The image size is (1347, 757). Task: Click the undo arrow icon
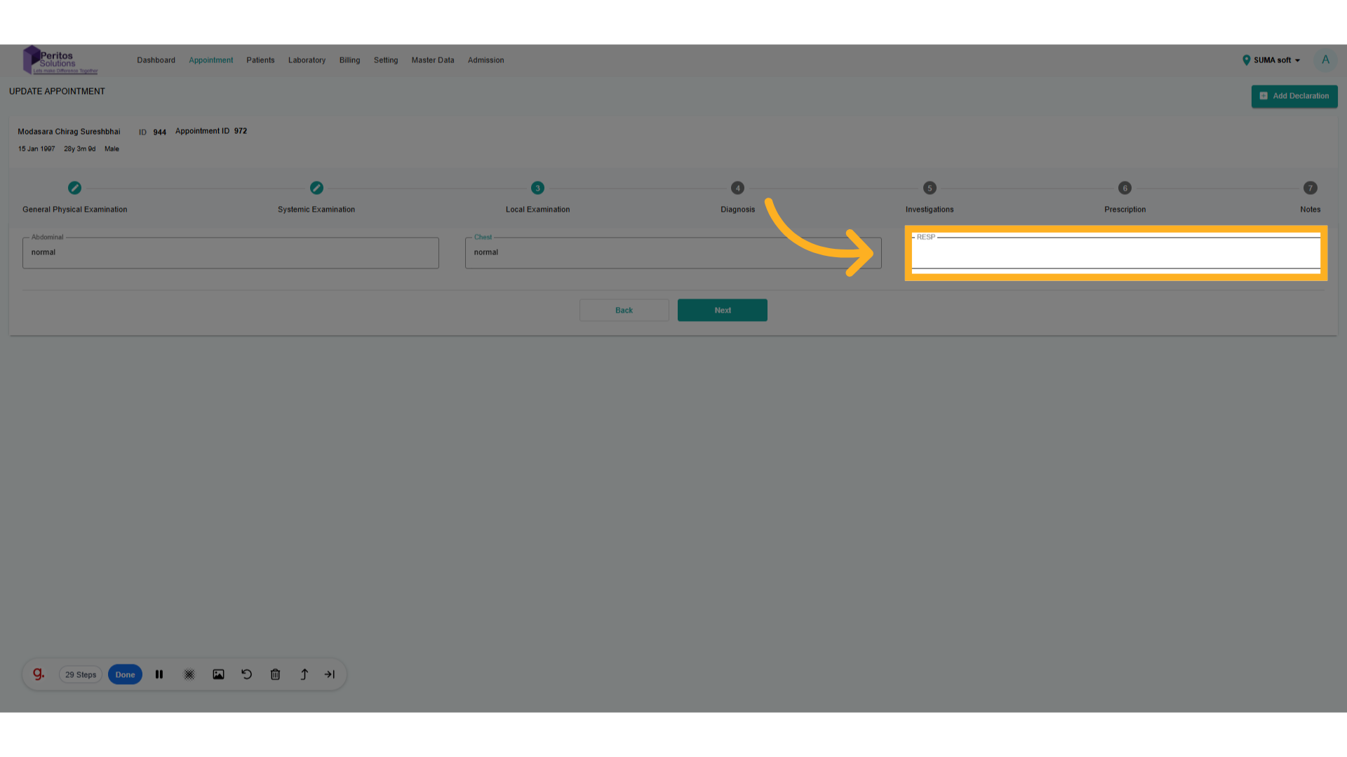pyautogui.click(x=247, y=674)
